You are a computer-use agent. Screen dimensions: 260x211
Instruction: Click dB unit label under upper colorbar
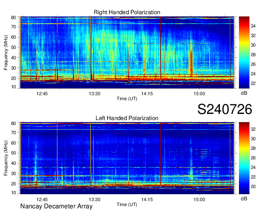[244, 93]
